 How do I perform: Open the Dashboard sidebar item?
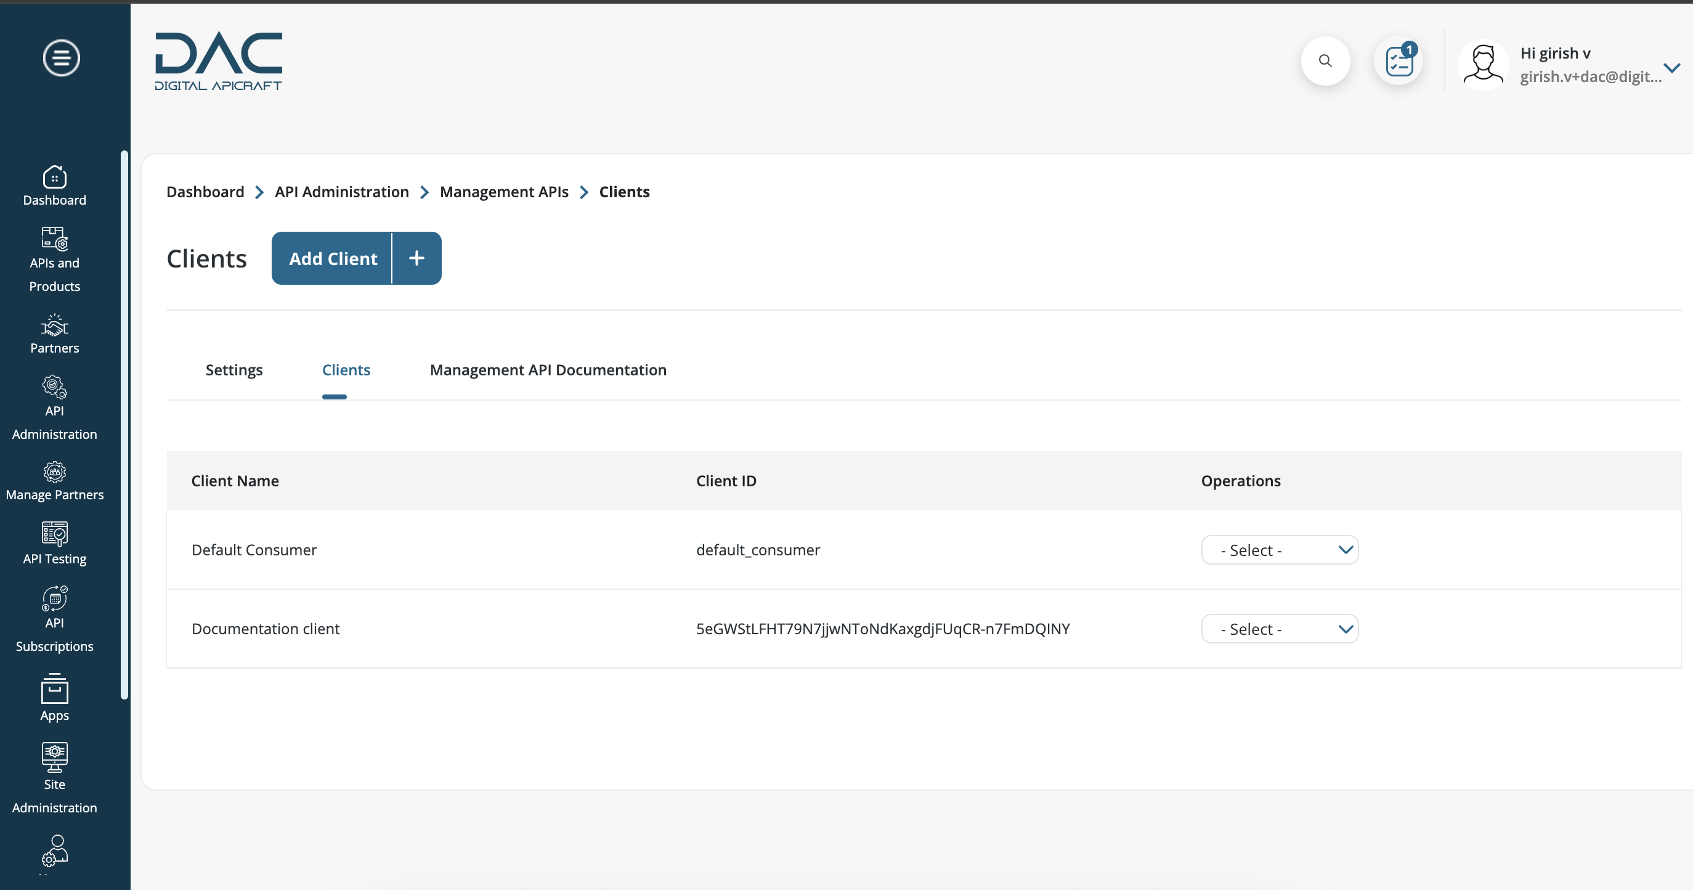click(x=55, y=186)
